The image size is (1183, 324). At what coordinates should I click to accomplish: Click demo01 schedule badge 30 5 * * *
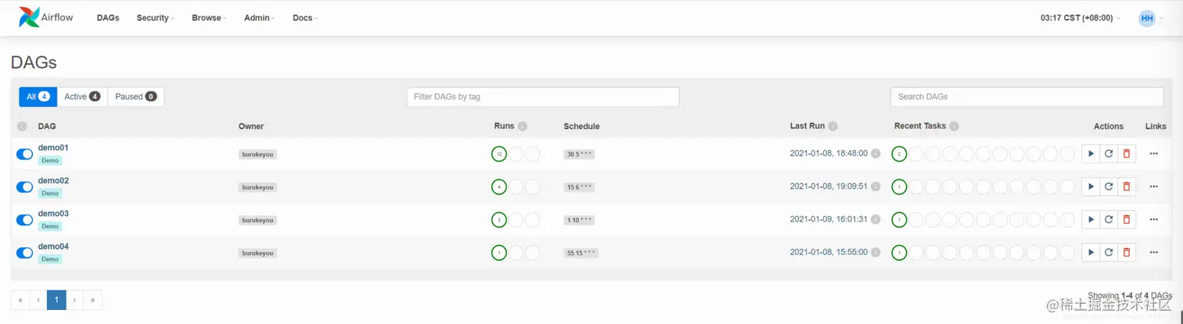[x=579, y=154]
